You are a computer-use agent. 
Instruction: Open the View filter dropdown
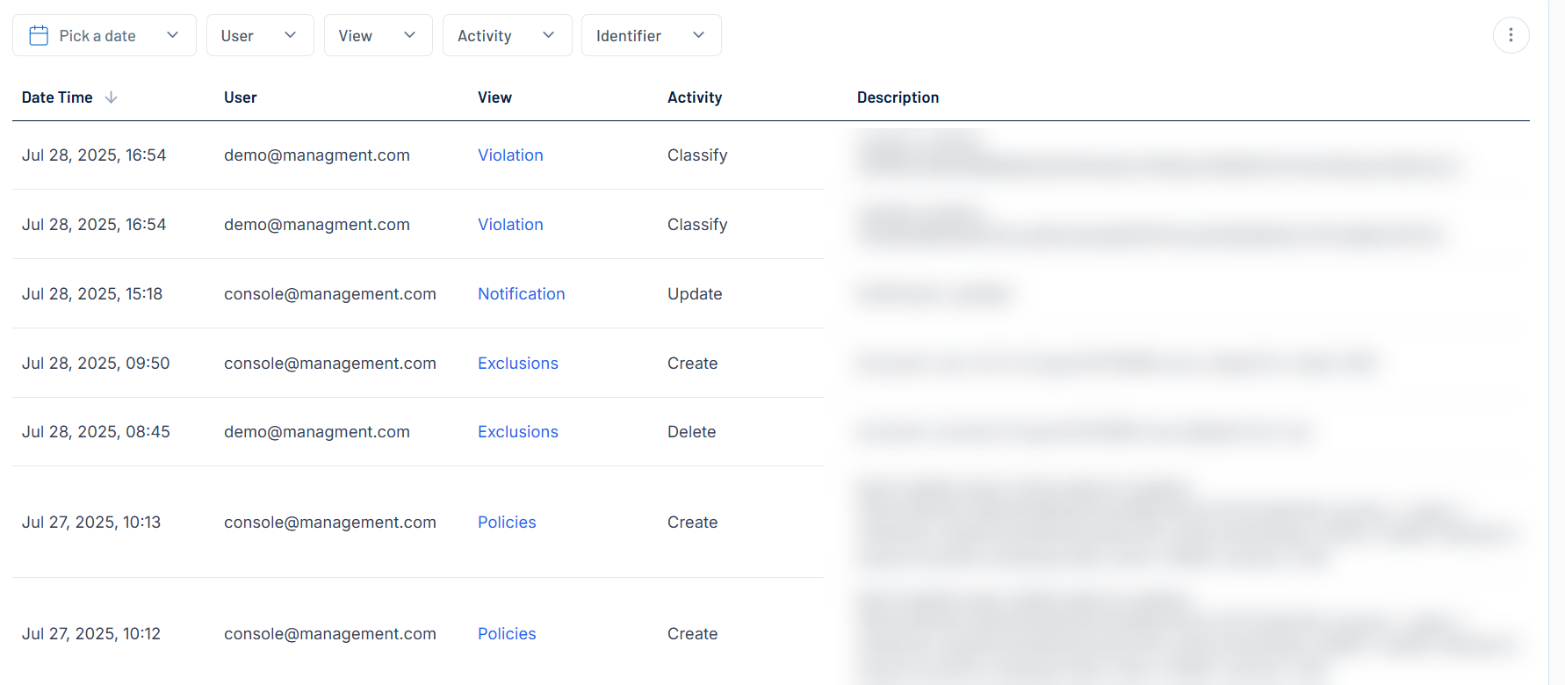click(x=378, y=35)
